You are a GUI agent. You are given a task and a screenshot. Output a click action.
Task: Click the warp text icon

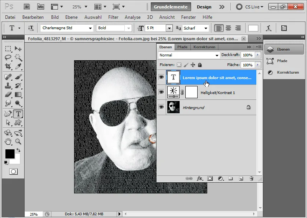pos(269,28)
